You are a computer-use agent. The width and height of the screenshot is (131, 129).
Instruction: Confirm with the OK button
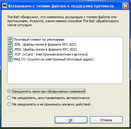pos(71,120)
